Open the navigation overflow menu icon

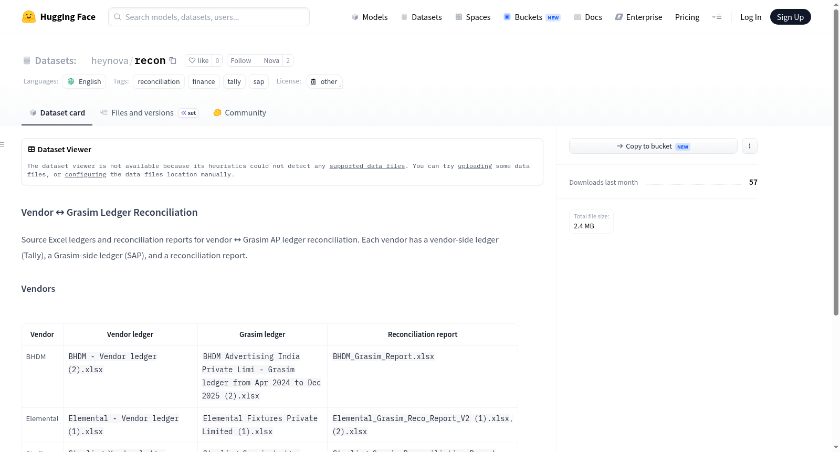717,17
